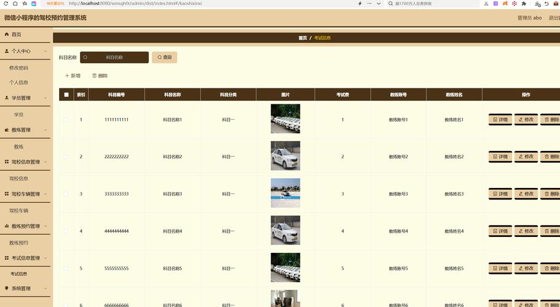Screen dimensions: 560x307
Task: Collapse the 学员管理 menu arrow
Action: pos(45,98)
